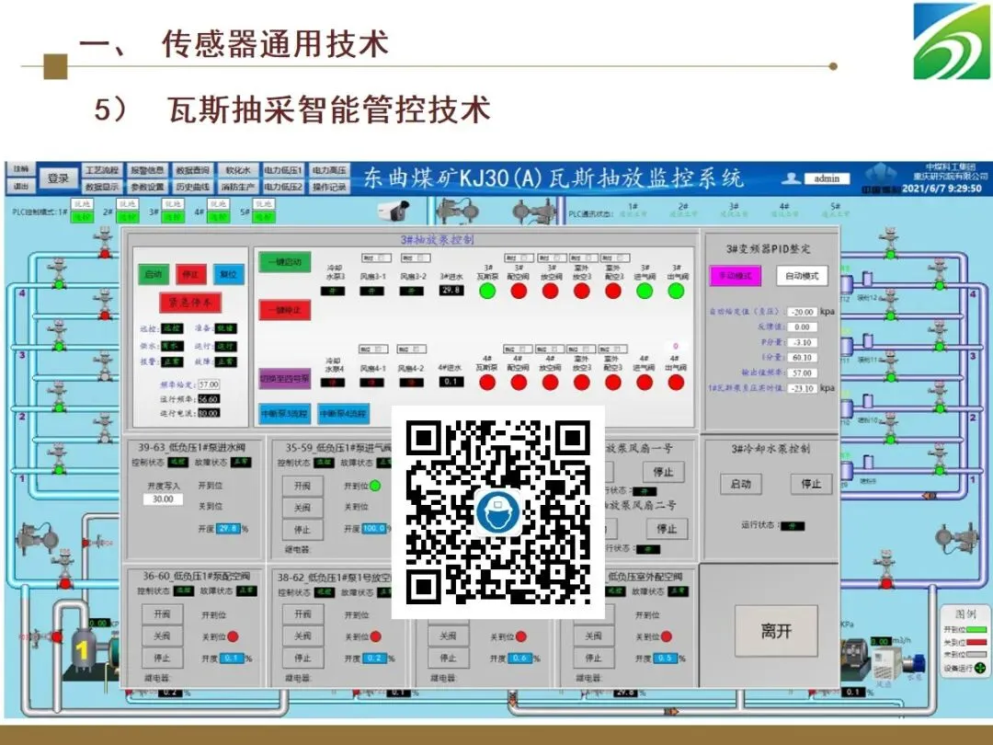Click the red 一键停止 button
Image resolution: width=993 pixels, height=745 pixels.
(x=285, y=310)
